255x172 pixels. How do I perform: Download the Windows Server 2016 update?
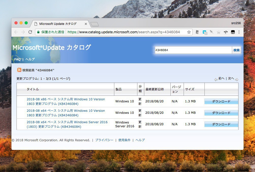[x=221, y=124]
